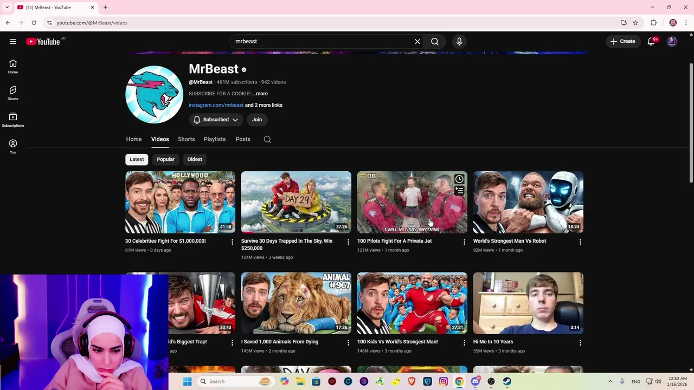Viewport: 694px width, 390px height.
Task: Select the Videos tab
Action: [x=160, y=139]
